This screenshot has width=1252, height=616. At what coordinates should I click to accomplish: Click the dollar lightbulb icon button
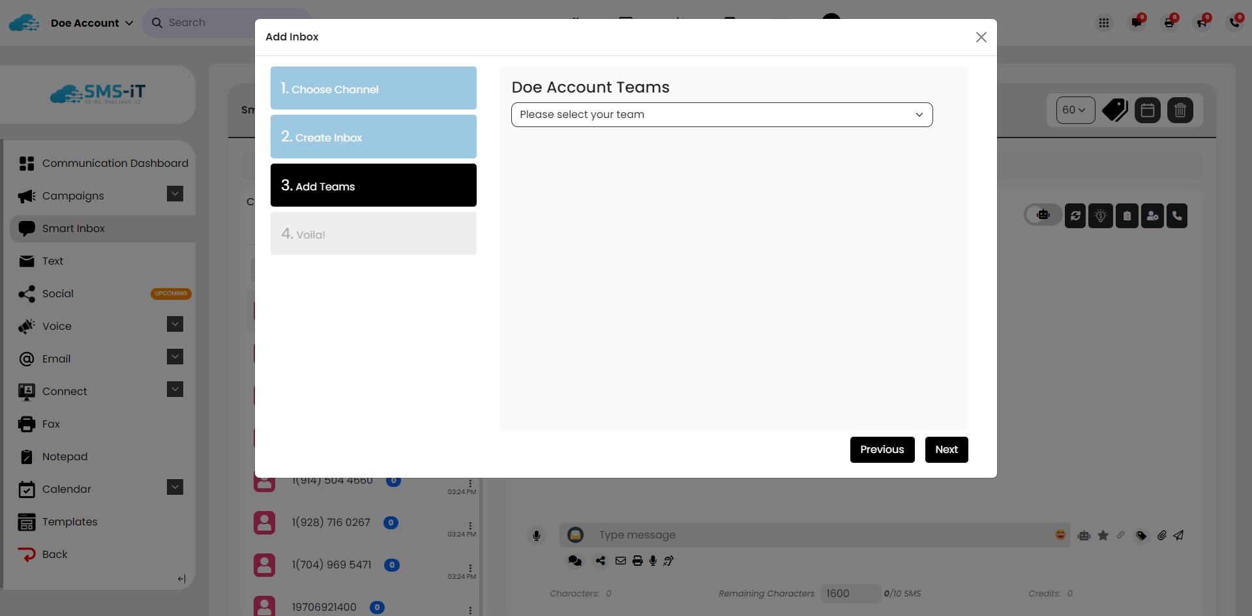1101,216
